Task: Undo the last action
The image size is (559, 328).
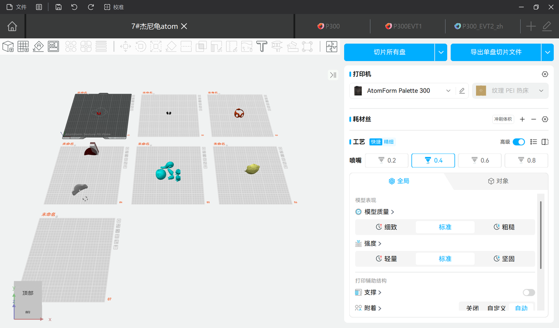Action: [74, 7]
